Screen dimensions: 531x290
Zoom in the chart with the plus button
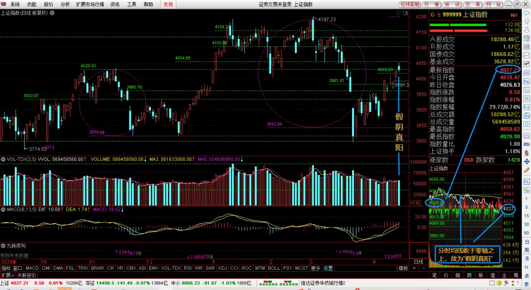point(414,268)
